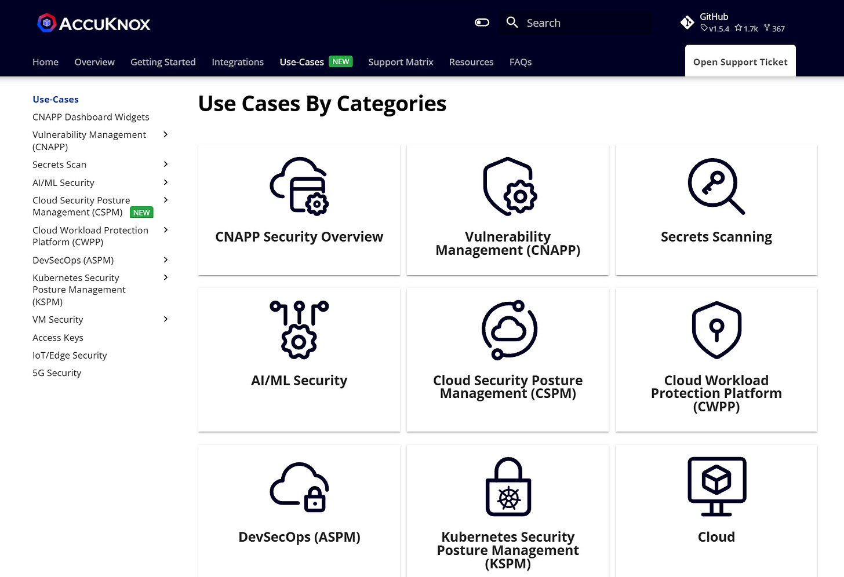The image size is (844, 577).
Task: Click the 367 GitHub forks count
Action: 774,28
